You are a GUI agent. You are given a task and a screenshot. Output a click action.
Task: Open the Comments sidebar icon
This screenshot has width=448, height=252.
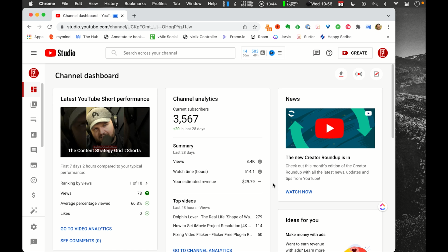[34, 150]
